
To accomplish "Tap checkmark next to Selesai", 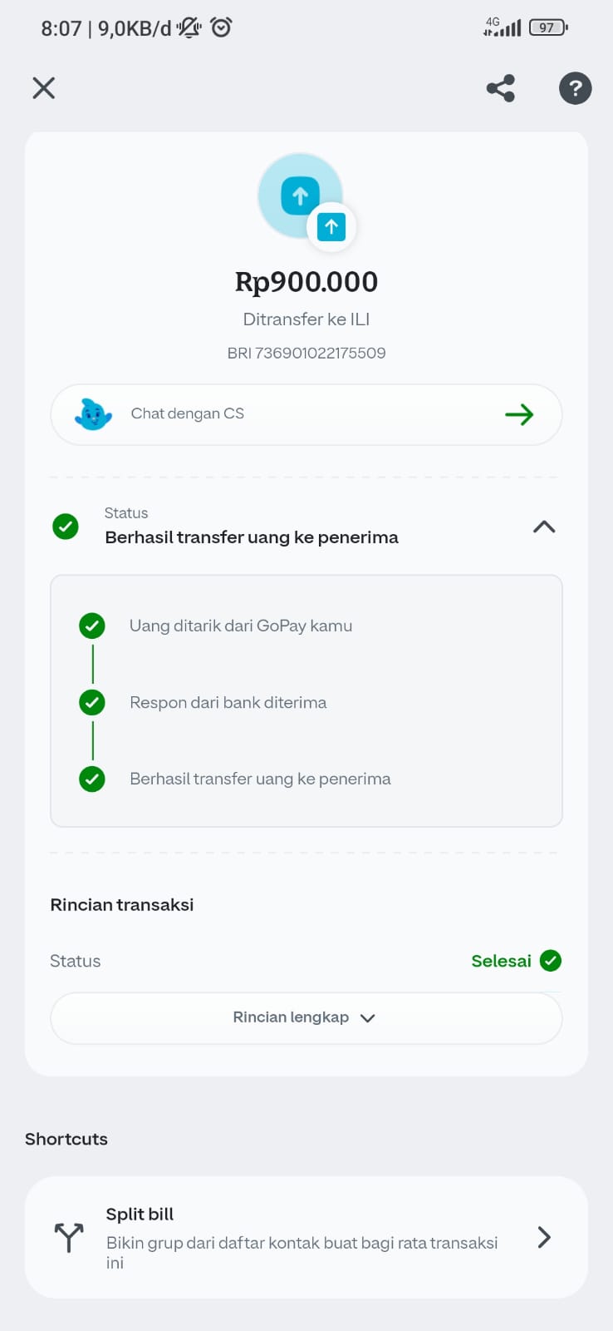I will pyautogui.click(x=551, y=961).
